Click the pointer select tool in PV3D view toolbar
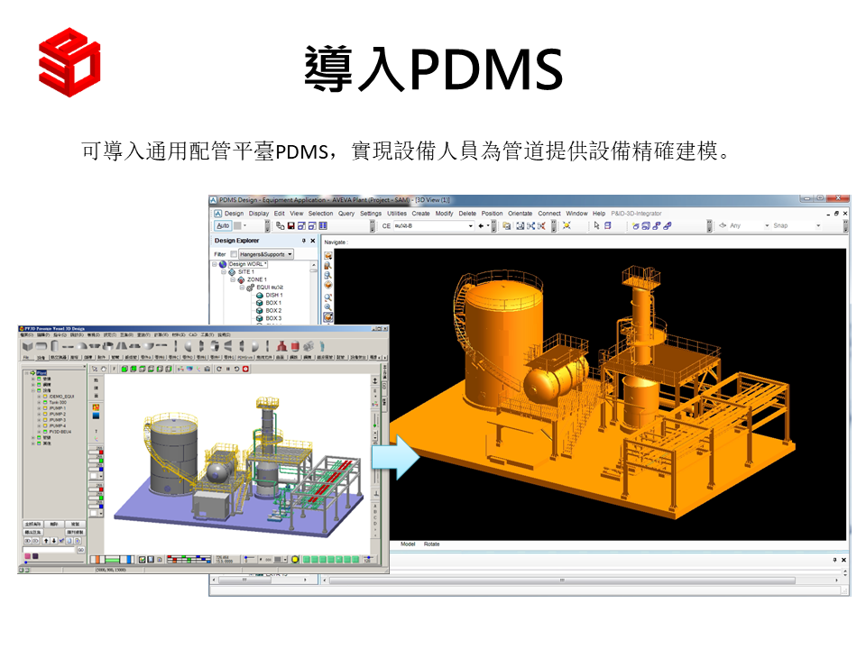 point(95,369)
